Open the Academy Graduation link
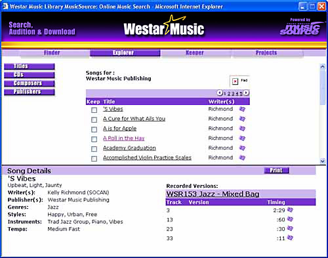The height and width of the screenshot is (258, 328). tap(129, 148)
